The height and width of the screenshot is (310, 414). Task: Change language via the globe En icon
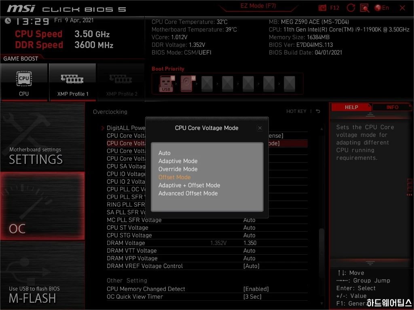[x=382, y=8]
